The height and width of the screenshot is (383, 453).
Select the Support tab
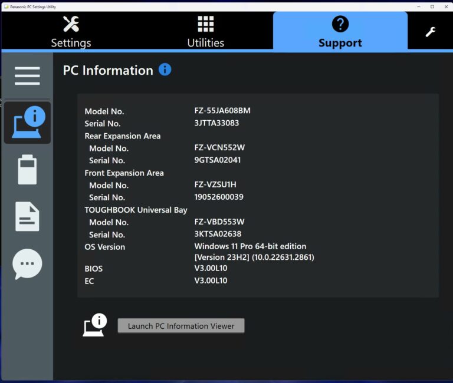coord(340,32)
